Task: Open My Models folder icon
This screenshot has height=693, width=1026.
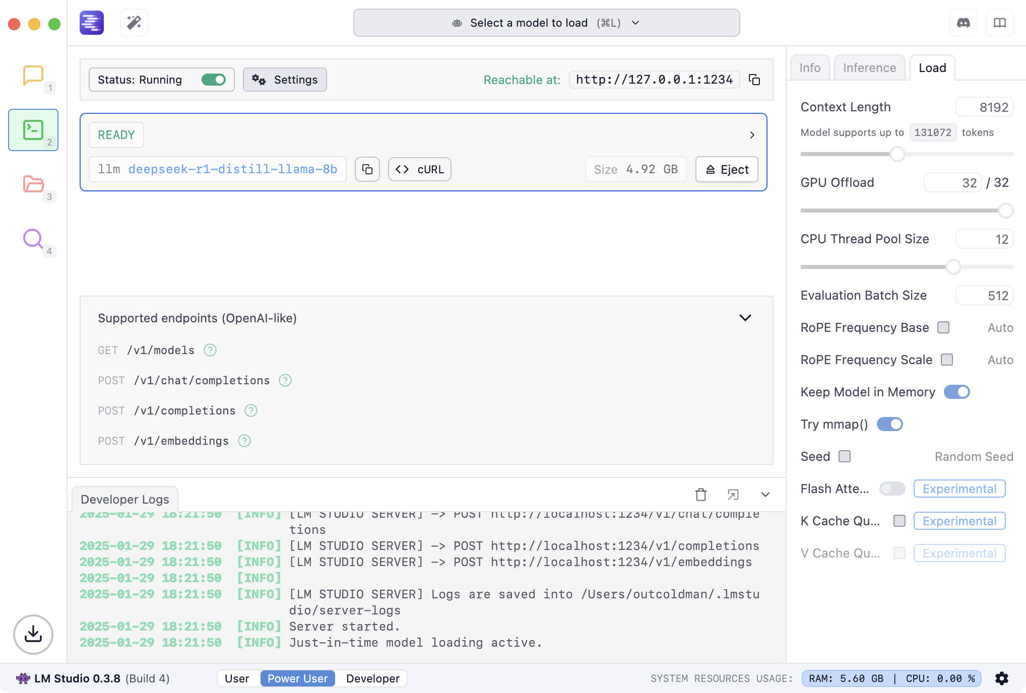Action: click(33, 184)
